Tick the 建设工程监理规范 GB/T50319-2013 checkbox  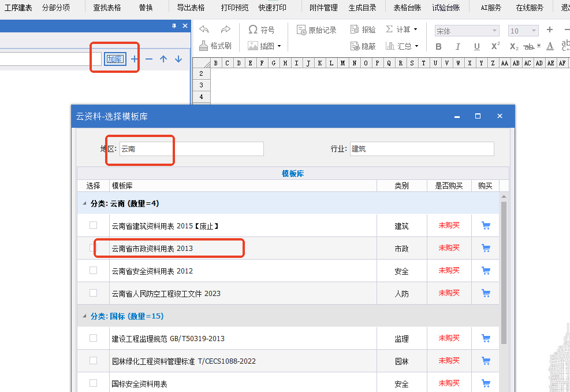94,338
